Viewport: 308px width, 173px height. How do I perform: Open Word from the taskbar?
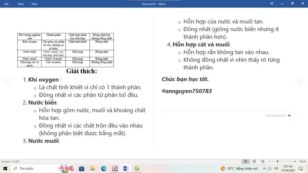point(126,168)
